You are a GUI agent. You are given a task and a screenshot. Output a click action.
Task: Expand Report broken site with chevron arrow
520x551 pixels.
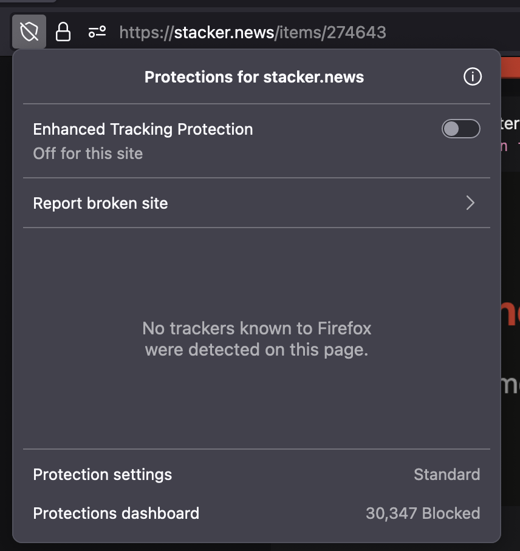[470, 203]
